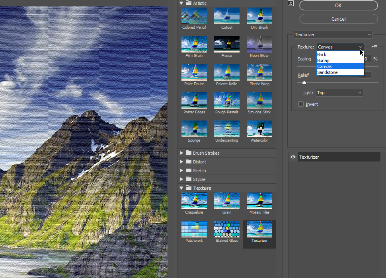
Task: Click the OK button
Action: tap(338, 5)
